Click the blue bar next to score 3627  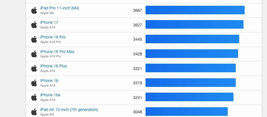[194, 24]
